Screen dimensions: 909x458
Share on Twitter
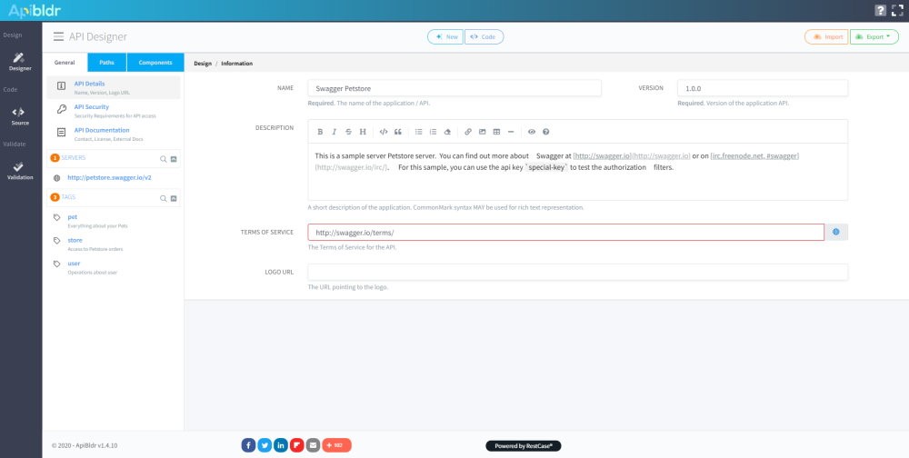point(265,445)
